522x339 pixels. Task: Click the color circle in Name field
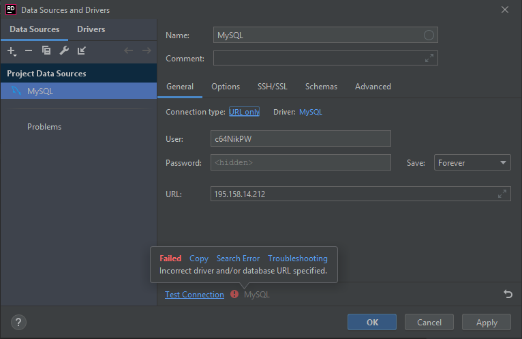click(x=429, y=35)
